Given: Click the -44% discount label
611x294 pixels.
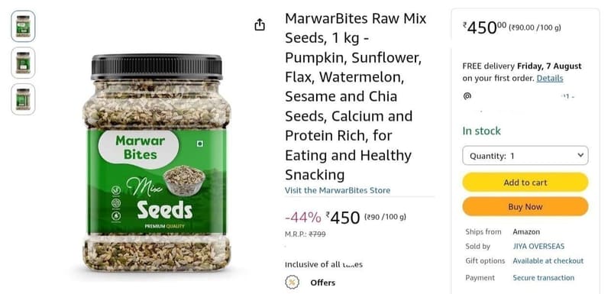Looking at the screenshot, I should pyautogui.click(x=303, y=218).
